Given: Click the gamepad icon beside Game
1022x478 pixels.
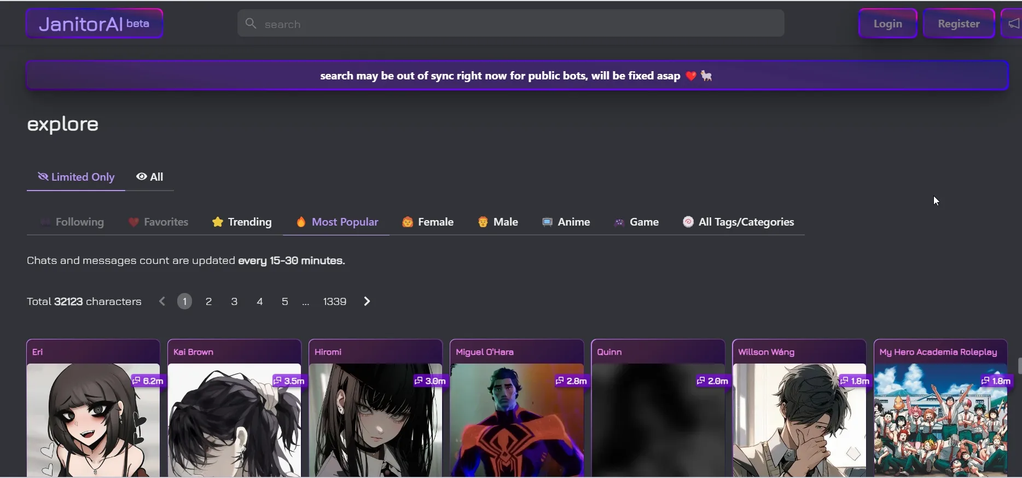Looking at the screenshot, I should [x=619, y=222].
